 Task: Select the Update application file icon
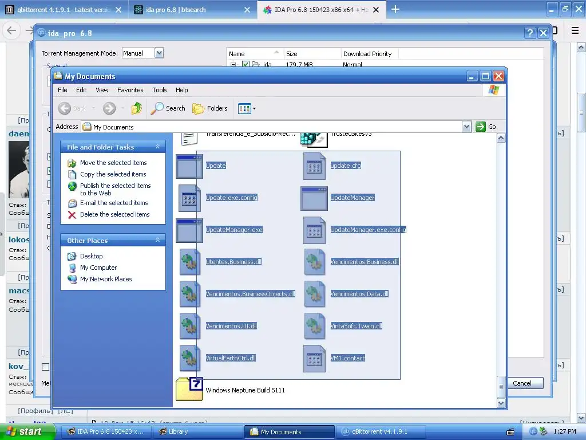[189, 166]
